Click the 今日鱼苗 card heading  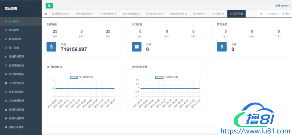(137, 24)
